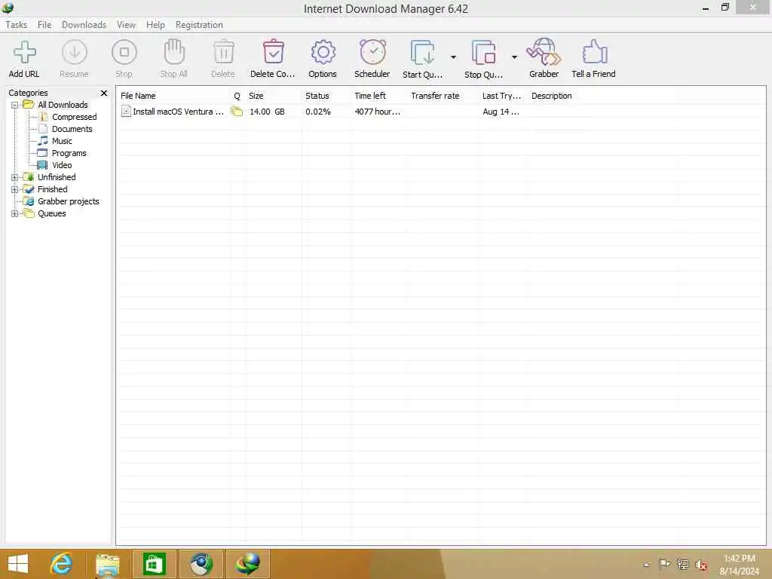
Task: Select Programs category
Action: tap(69, 153)
